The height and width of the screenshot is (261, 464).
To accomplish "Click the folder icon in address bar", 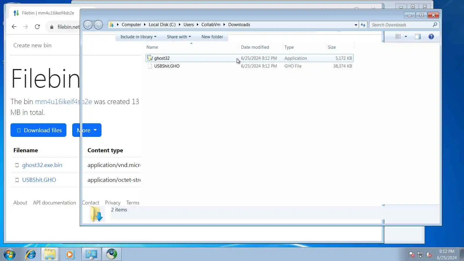I will pos(111,25).
